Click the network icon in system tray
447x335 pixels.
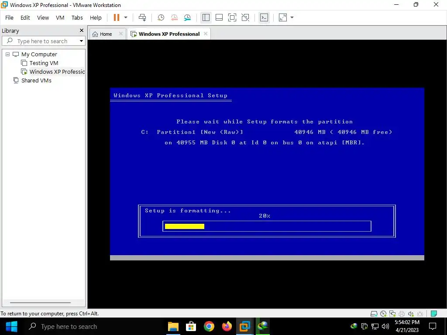tap(375, 326)
